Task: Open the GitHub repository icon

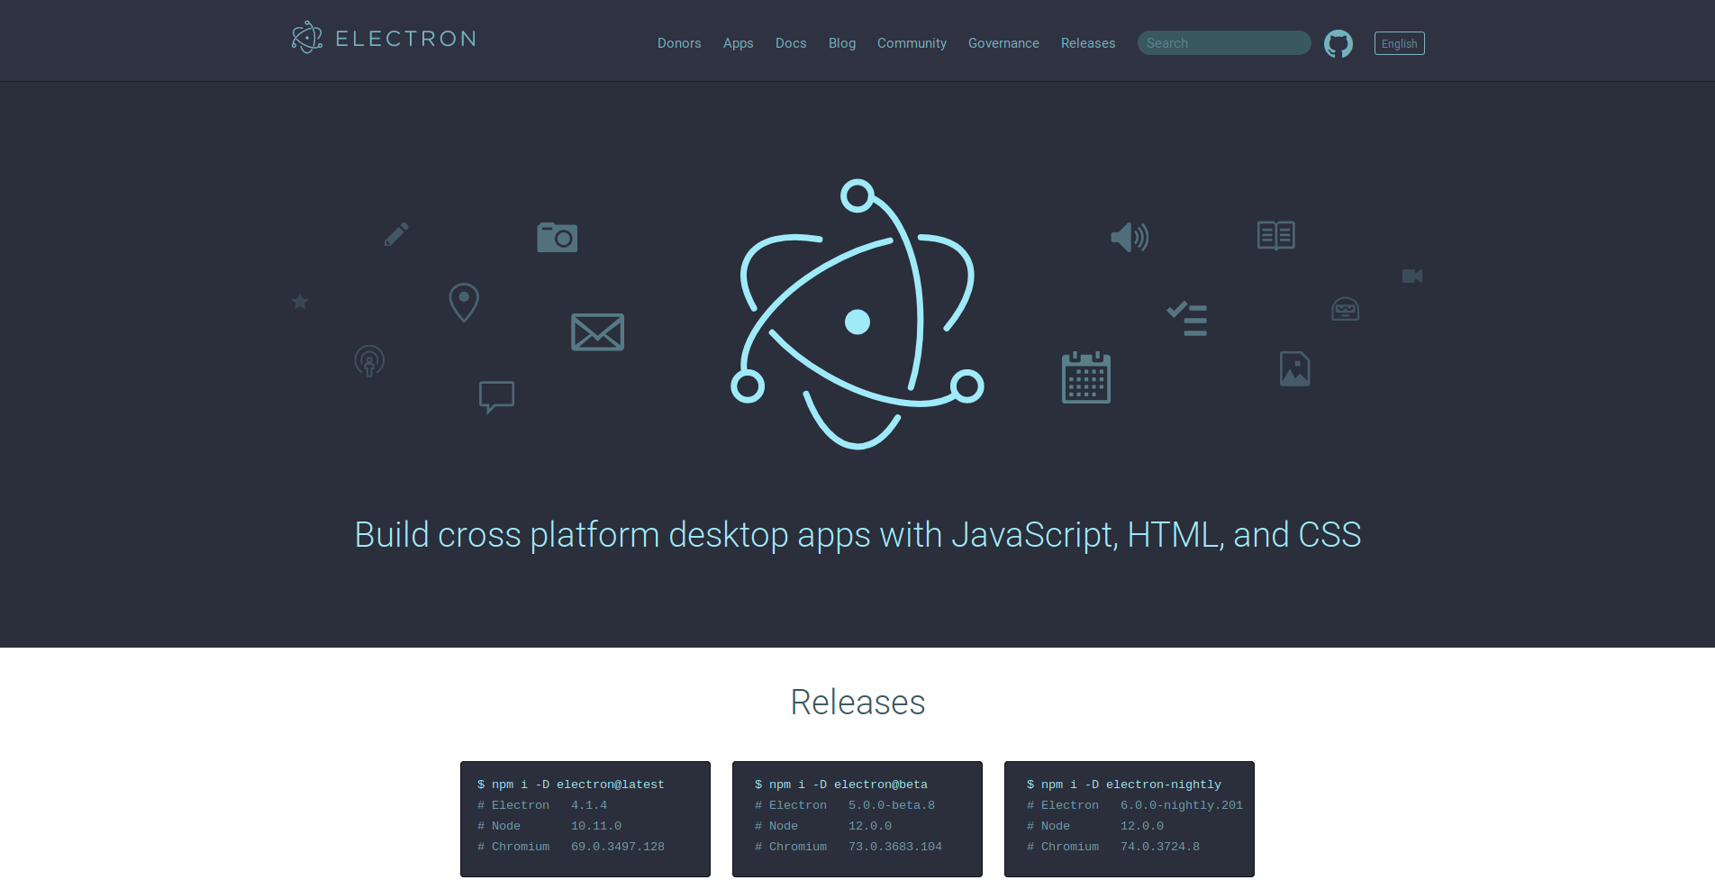Action: [1338, 42]
